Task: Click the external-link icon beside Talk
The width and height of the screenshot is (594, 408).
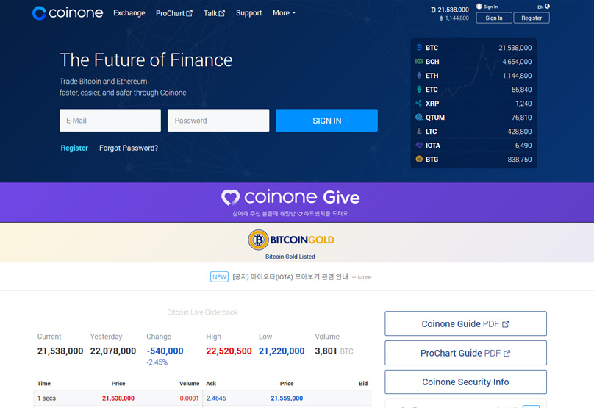Action: click(222, 13)
